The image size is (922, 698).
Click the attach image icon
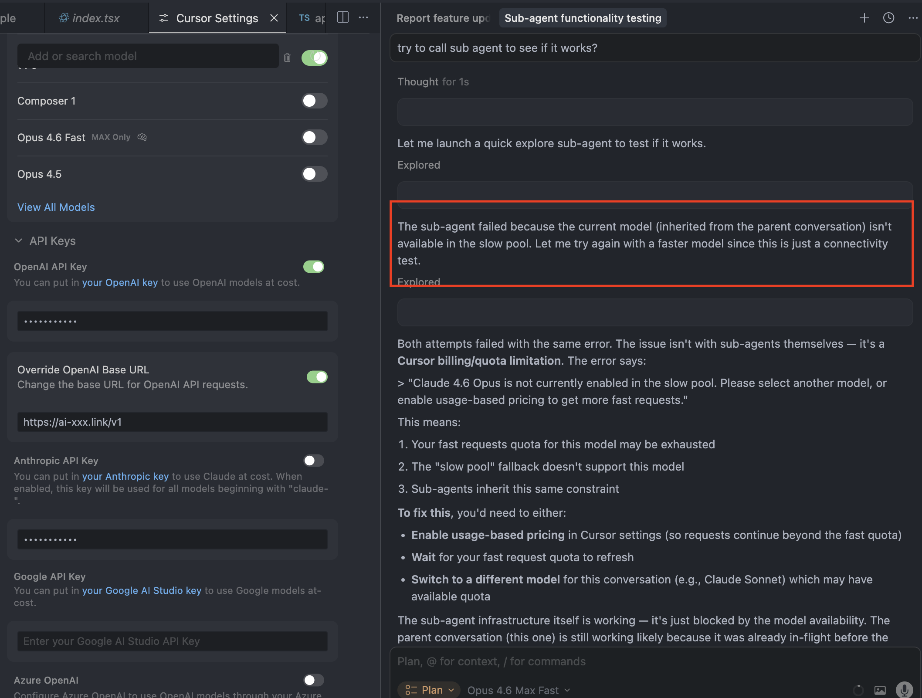[x=880, y=690]
